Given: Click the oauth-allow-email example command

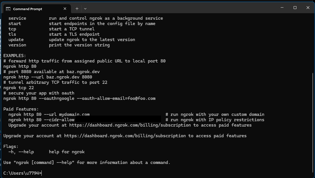Looking at the screenshot, I should coord(79,98).
